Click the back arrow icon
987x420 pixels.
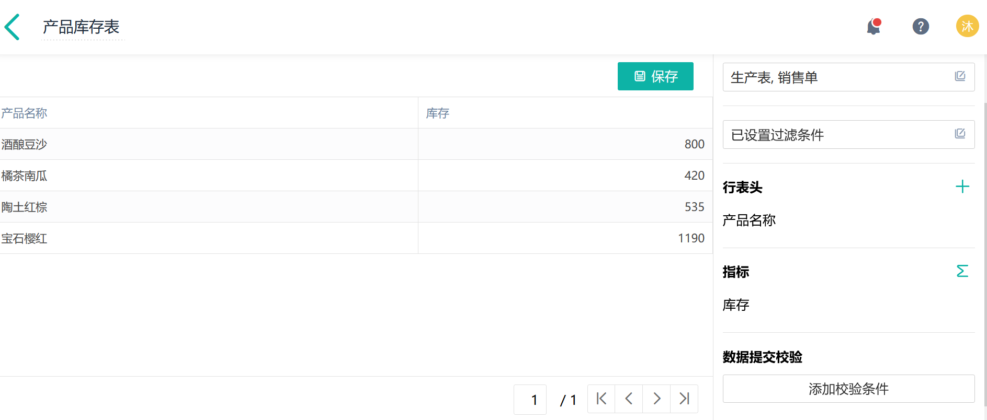pos(13,27)
